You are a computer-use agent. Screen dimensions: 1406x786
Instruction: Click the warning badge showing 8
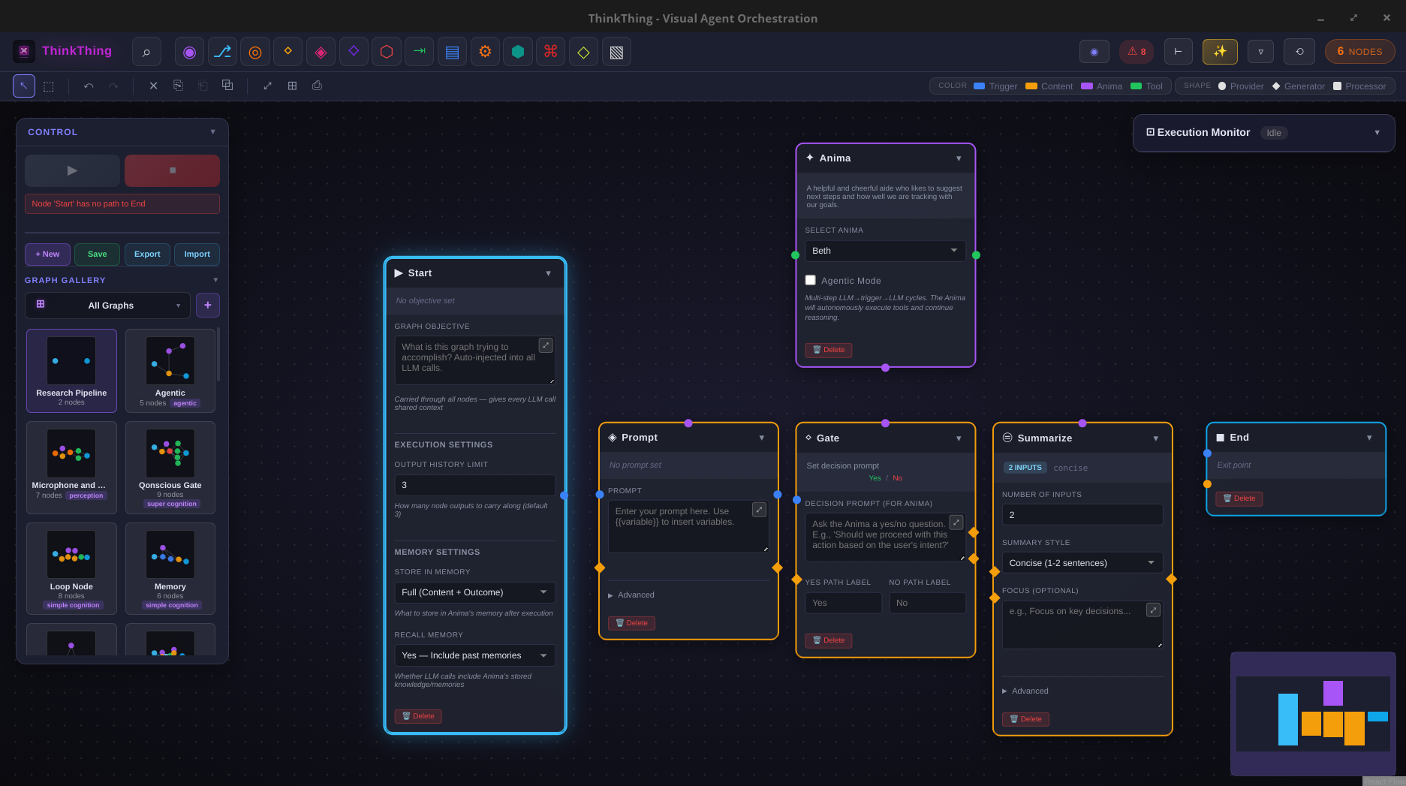pos(1137,52)
